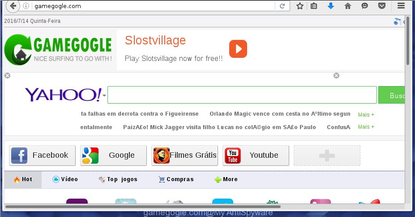Open the downloads arrow icon

330,6
